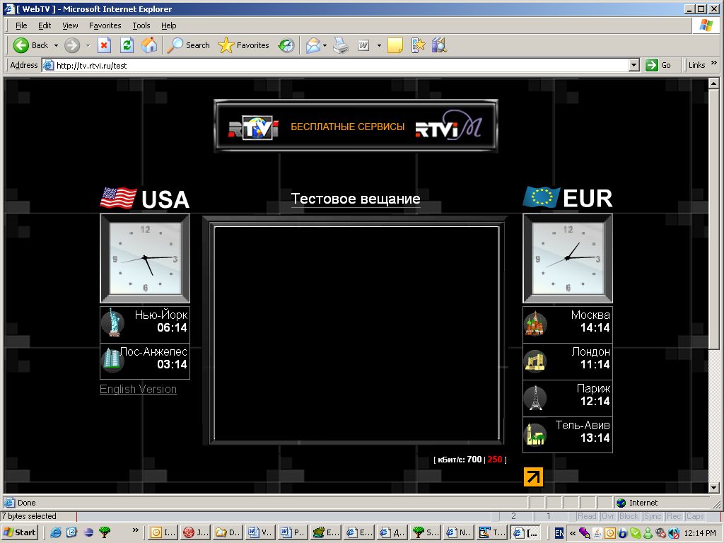Open the Edit button dropdown arrow
Viewport: 724px width, 543px height.
(x=379, y=46)
